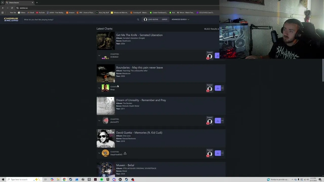Click the Boundaries album cover thumbnail

pyautogui.click(x=106, y=73)
